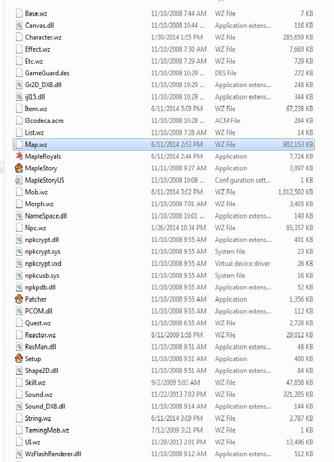Click the ResMan.dll file icon
334x462 pixels.
pyautogui.click(x=19, y=347)
